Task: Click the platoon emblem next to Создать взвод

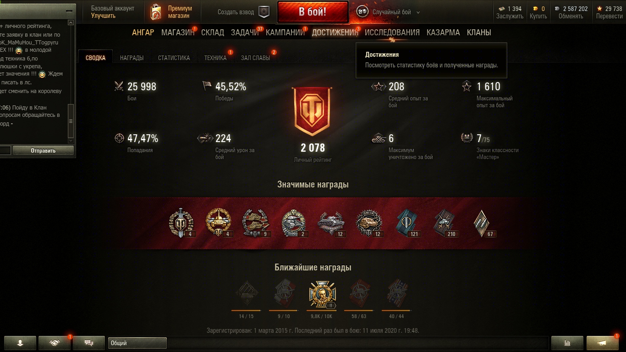Action: [x=264, y=12]
